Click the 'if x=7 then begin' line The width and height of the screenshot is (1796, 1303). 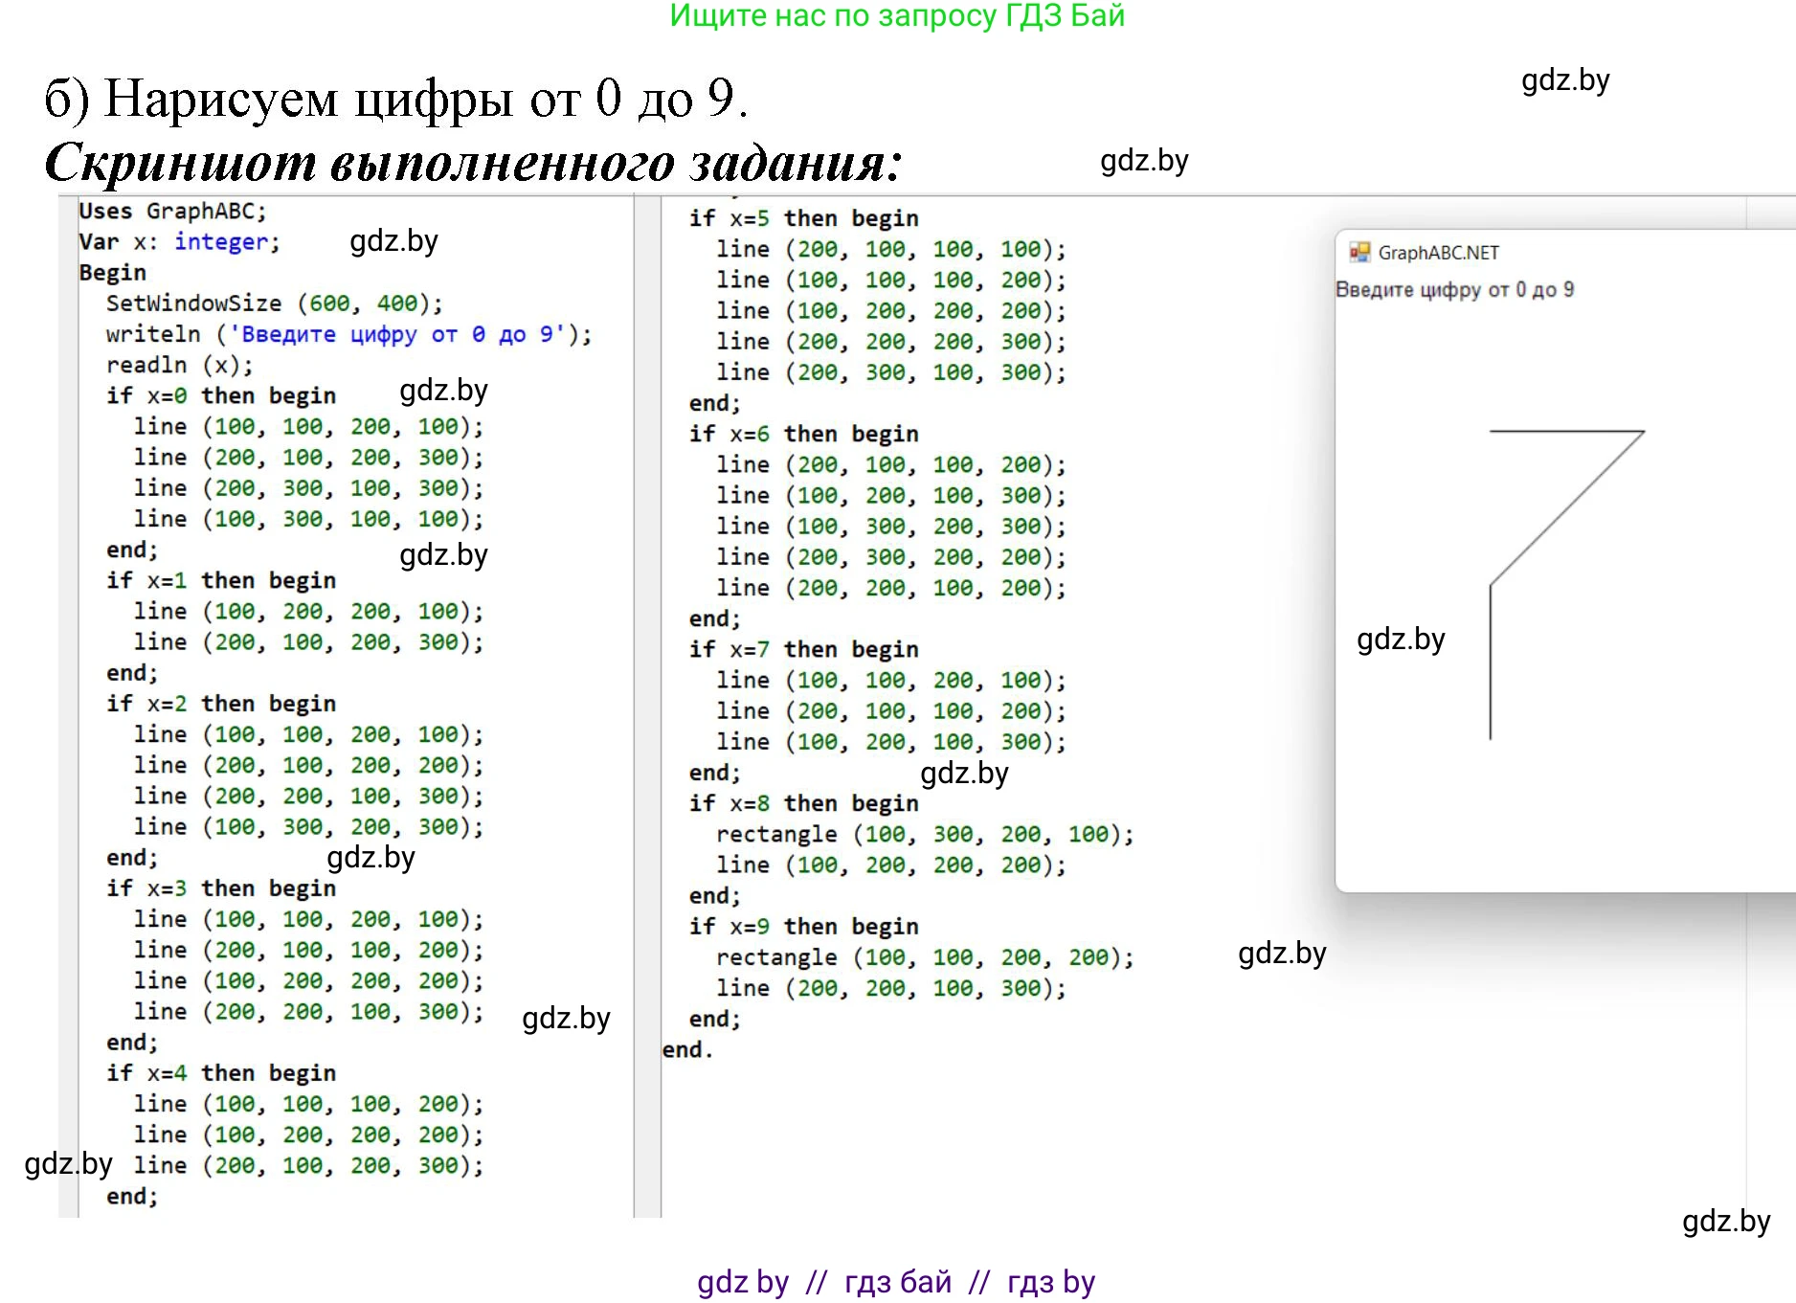[x=802, y=649]
